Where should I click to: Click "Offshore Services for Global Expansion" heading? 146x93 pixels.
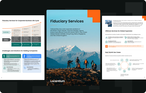tap(119, 31)
